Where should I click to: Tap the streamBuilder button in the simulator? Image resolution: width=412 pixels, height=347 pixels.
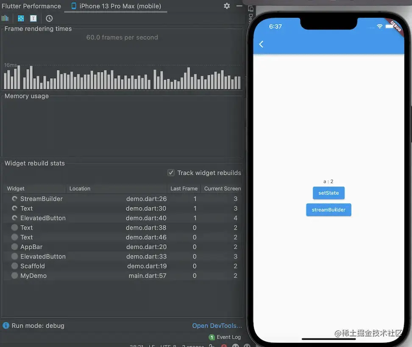click(328, 210)
